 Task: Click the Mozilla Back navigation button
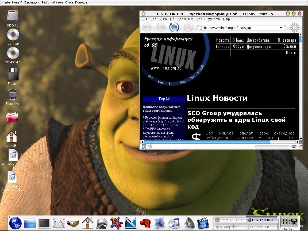click(147, 27)
